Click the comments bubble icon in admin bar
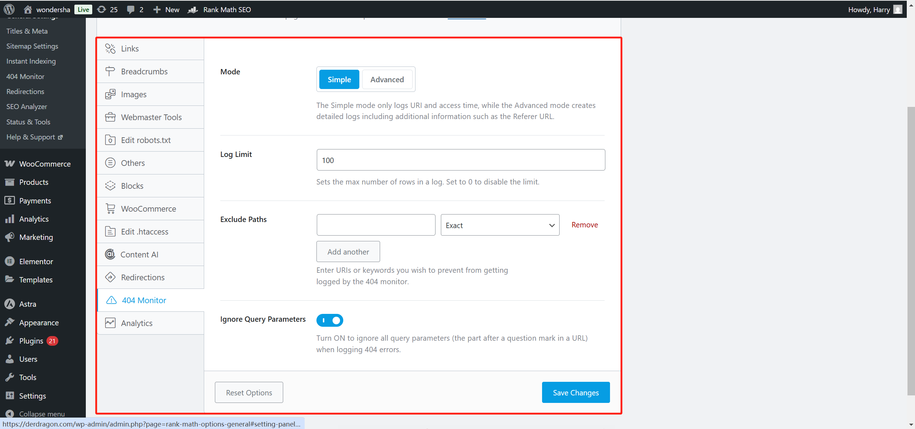 pyautogui.click(x=131, y=10)
